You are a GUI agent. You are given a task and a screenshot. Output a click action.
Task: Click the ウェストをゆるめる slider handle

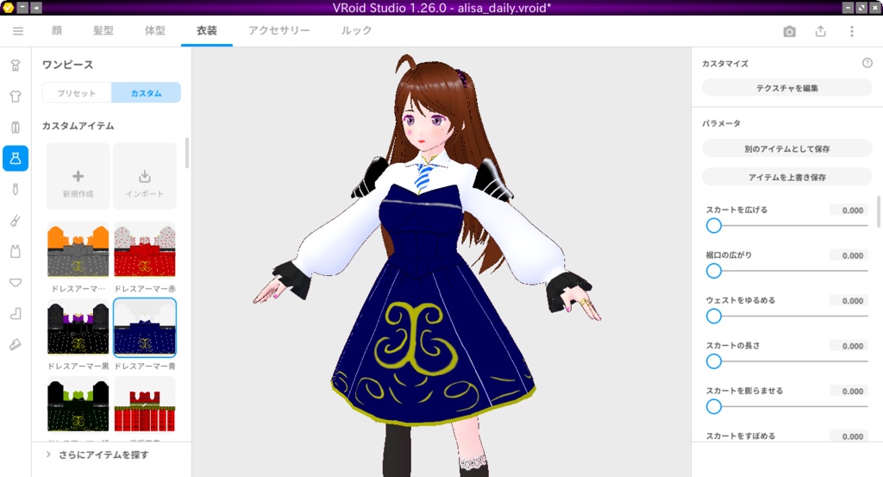click(713, 316)
